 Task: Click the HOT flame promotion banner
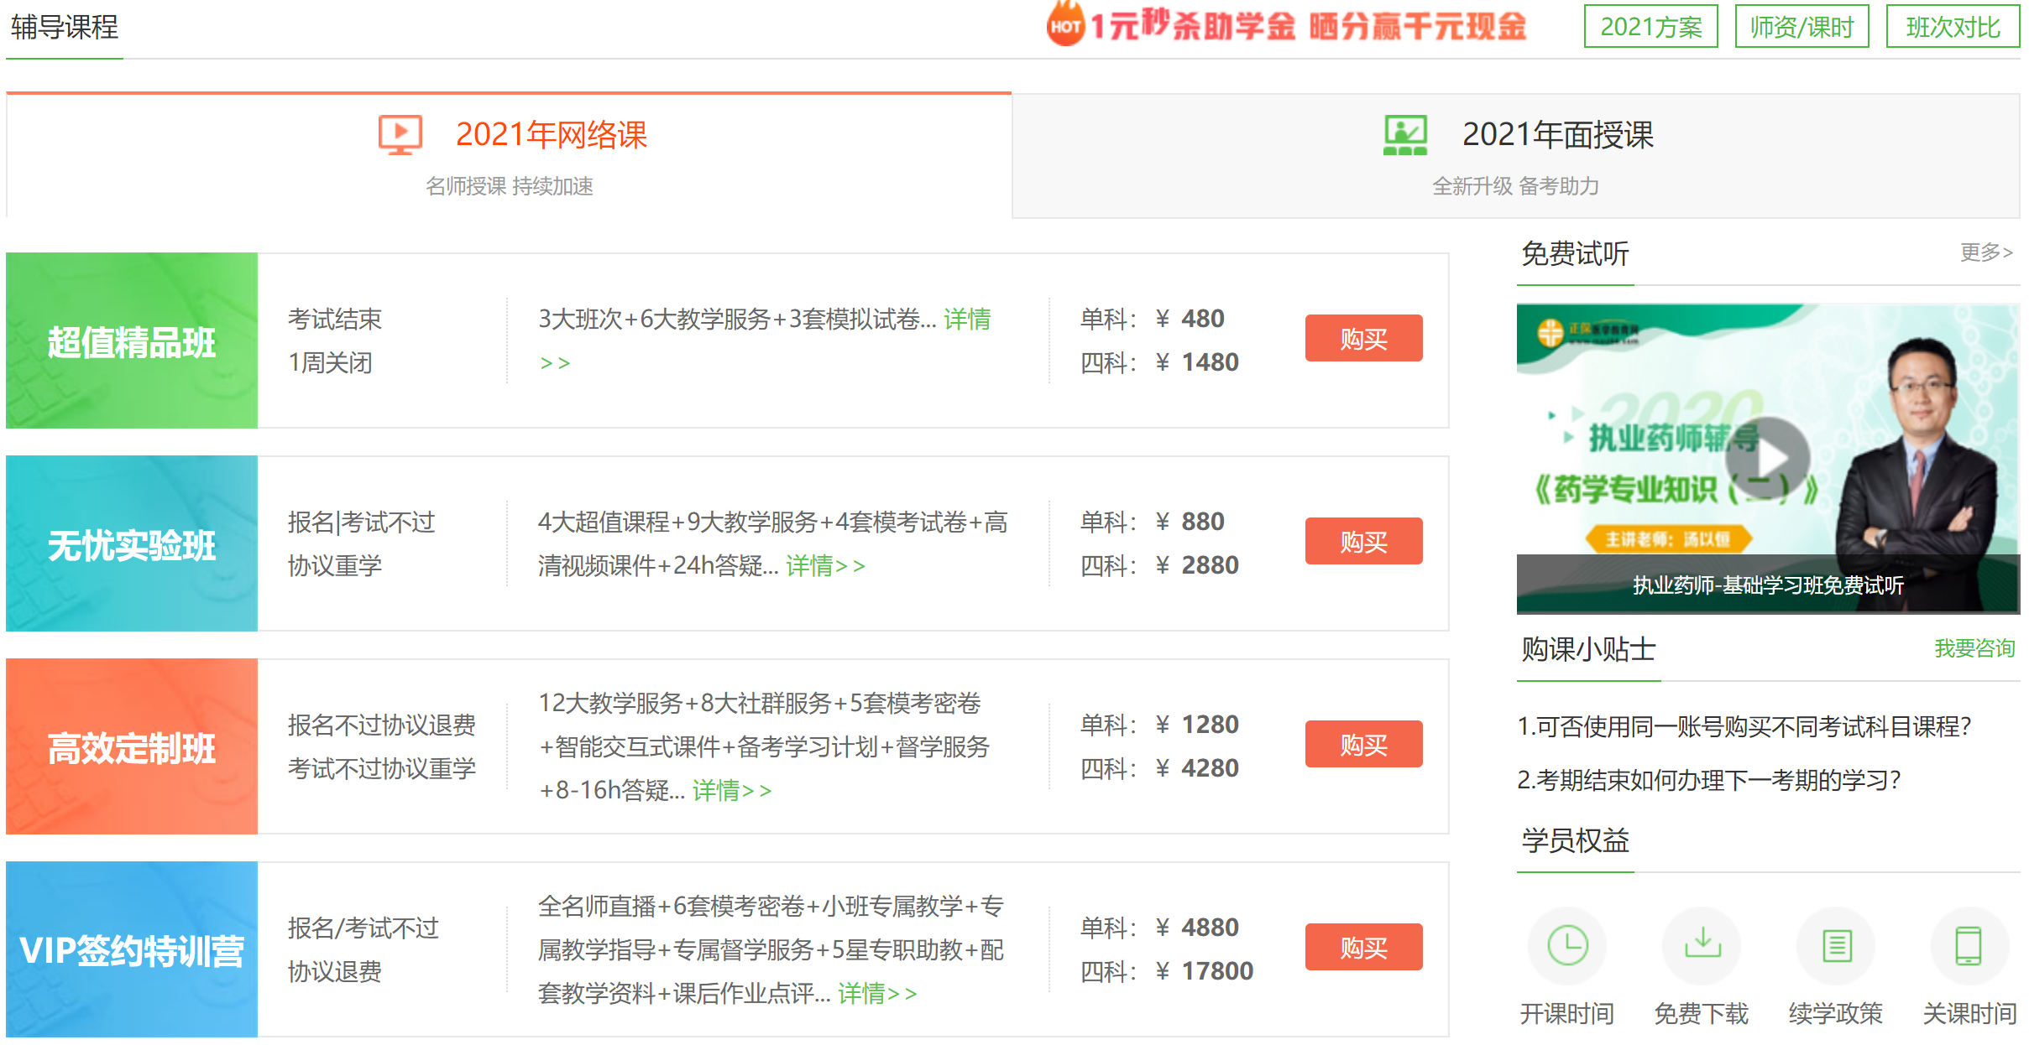pyautogui.click(x=1286, y=26)
